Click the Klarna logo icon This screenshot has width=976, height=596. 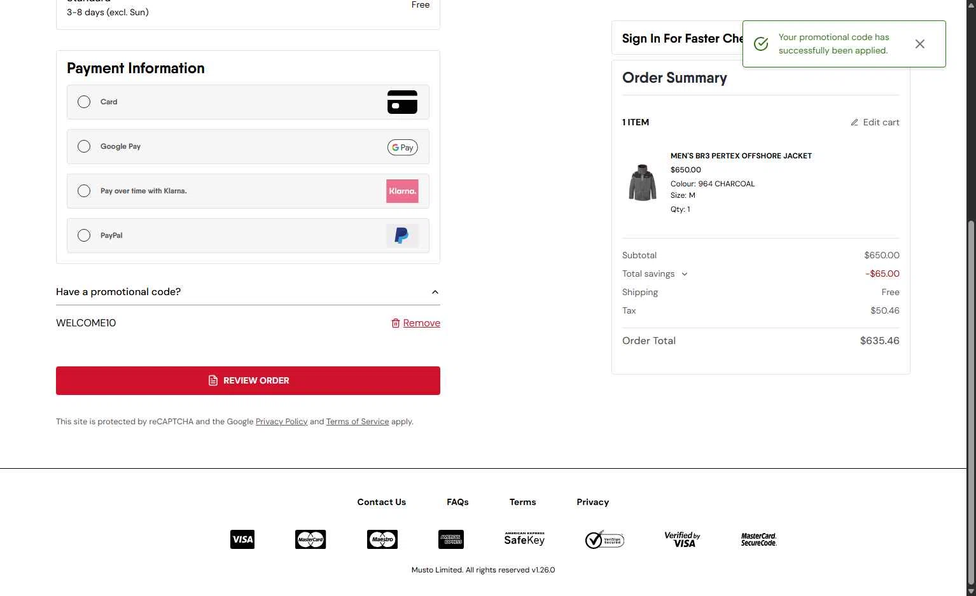[x=402, y=191]
